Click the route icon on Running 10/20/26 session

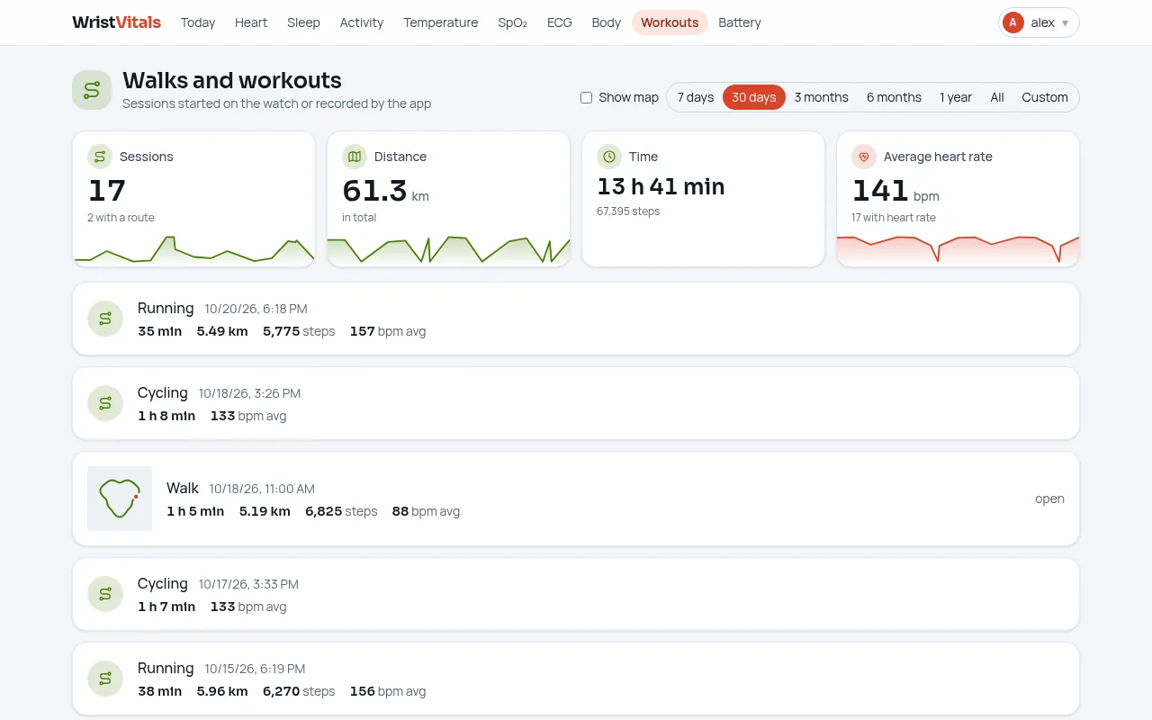[105, 319]
